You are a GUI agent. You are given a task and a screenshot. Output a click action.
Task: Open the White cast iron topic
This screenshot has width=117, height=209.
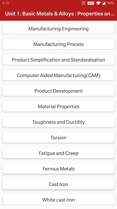[x=58, y=200]
